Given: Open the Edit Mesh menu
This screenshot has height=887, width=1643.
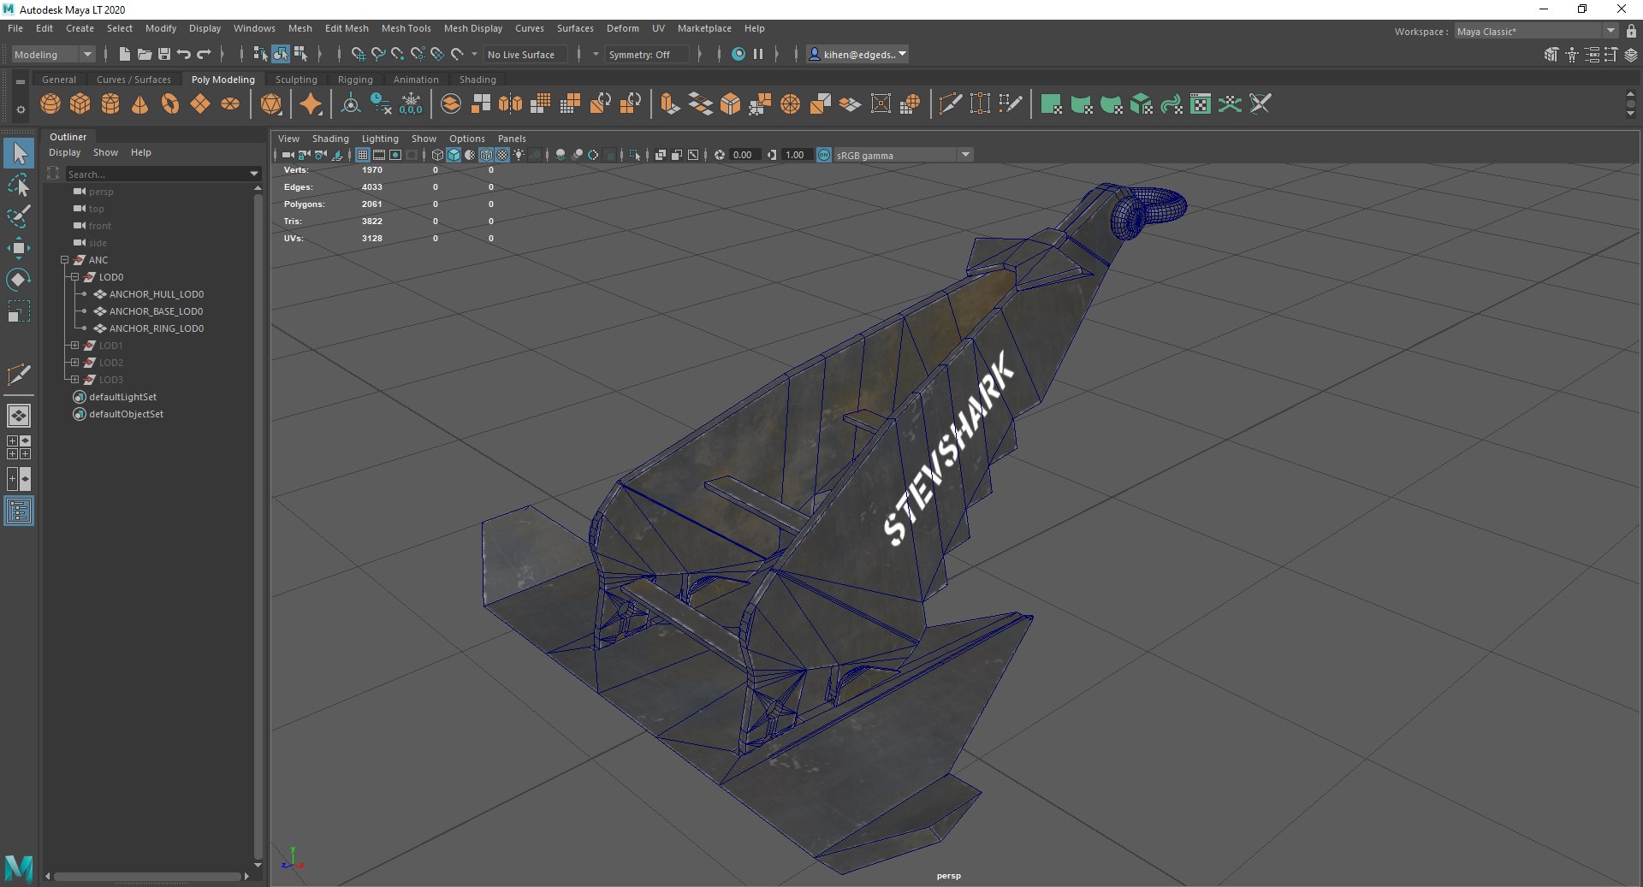Looking at the screenshot, I should pyautogui.click(x=347, y=28).
